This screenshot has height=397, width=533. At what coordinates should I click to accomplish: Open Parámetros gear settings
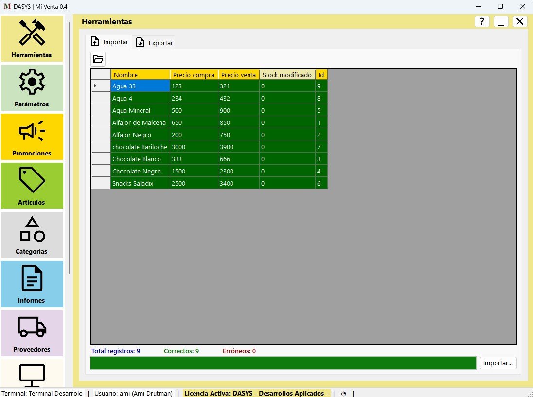pyautogui.click(x=32, y=87)
